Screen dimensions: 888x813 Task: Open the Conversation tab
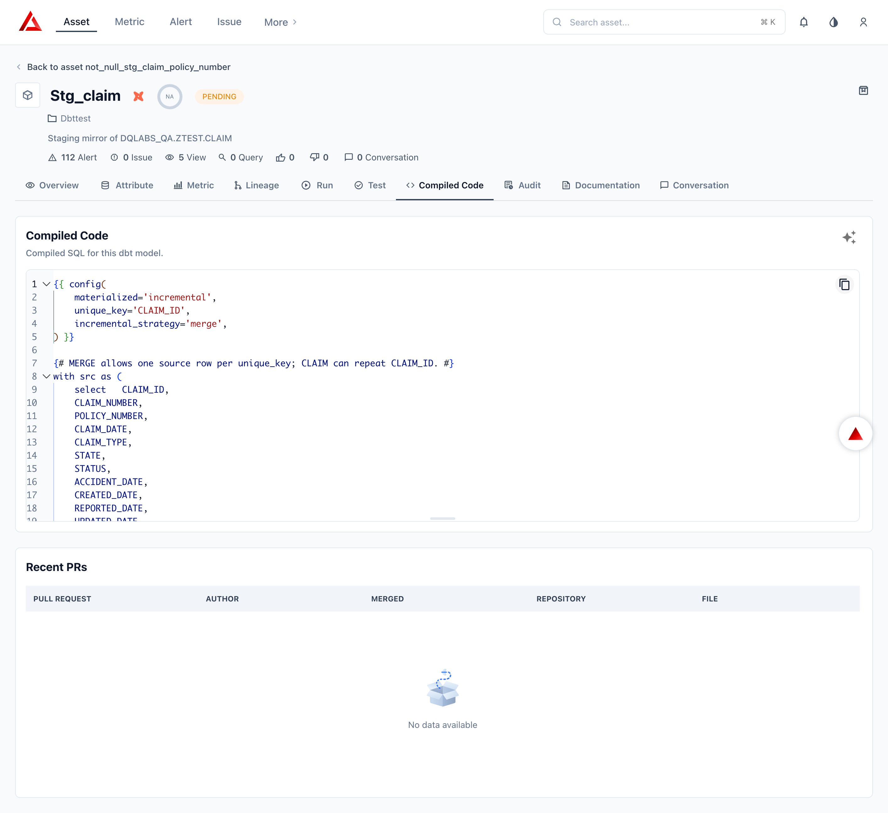pyautogui.click(x=694, y=186)
